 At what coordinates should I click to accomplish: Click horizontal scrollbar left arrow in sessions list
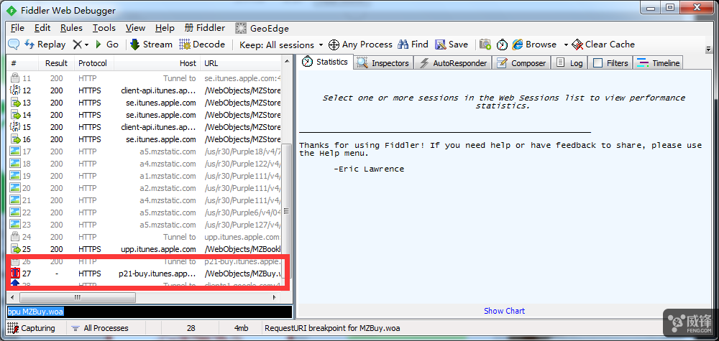(x=12, y=297)
